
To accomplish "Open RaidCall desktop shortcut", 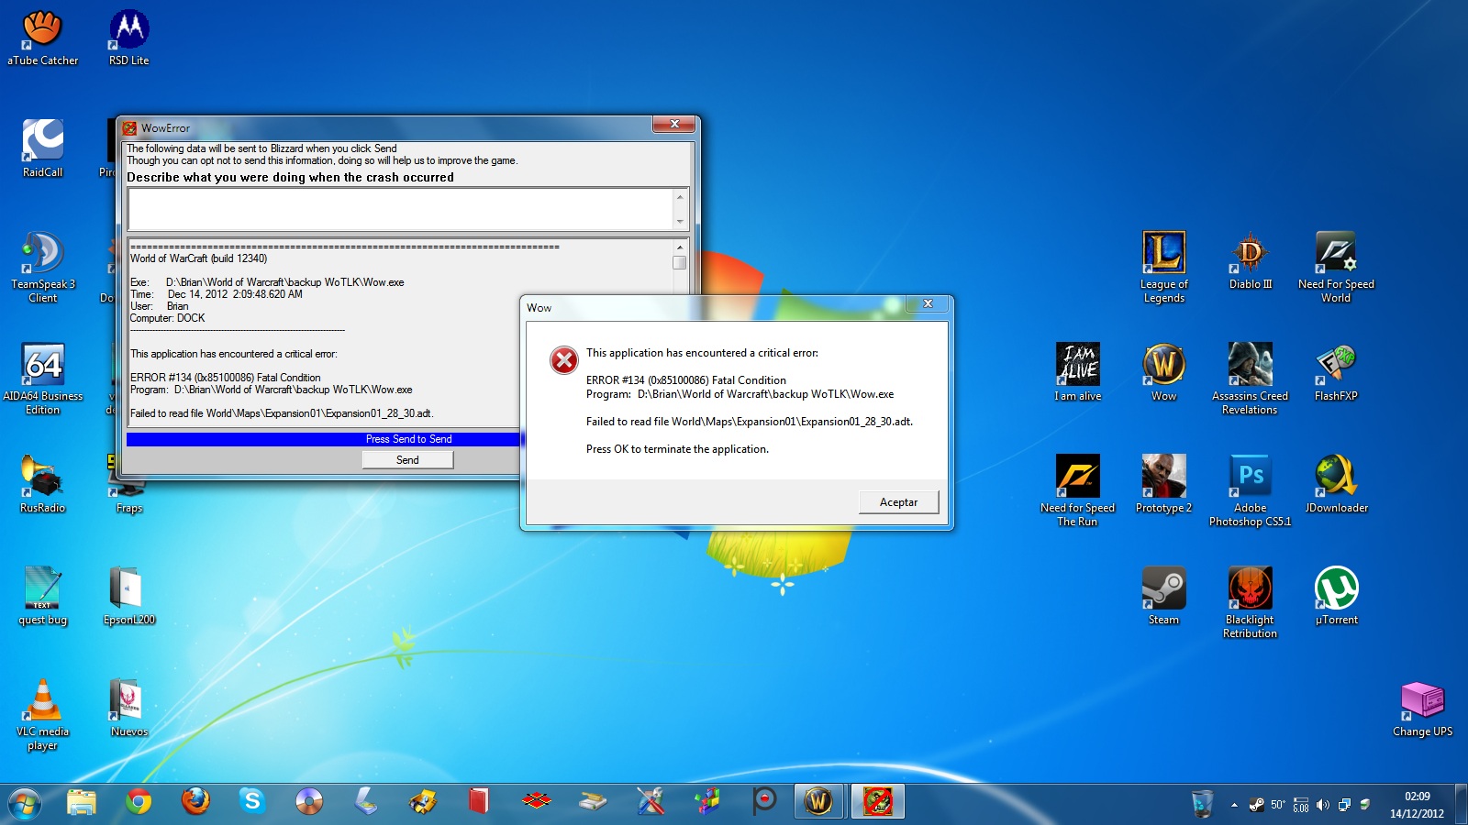I will (x=42, y=148).
